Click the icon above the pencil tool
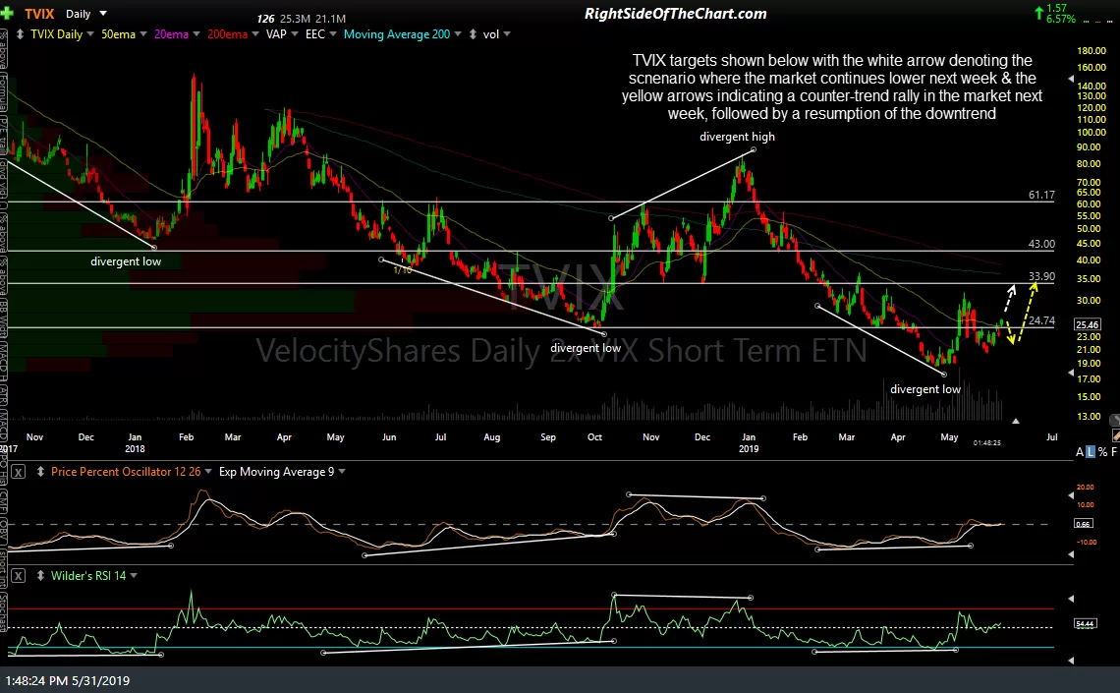Viewport: 1120px width, 693px height. [1114, 420]
